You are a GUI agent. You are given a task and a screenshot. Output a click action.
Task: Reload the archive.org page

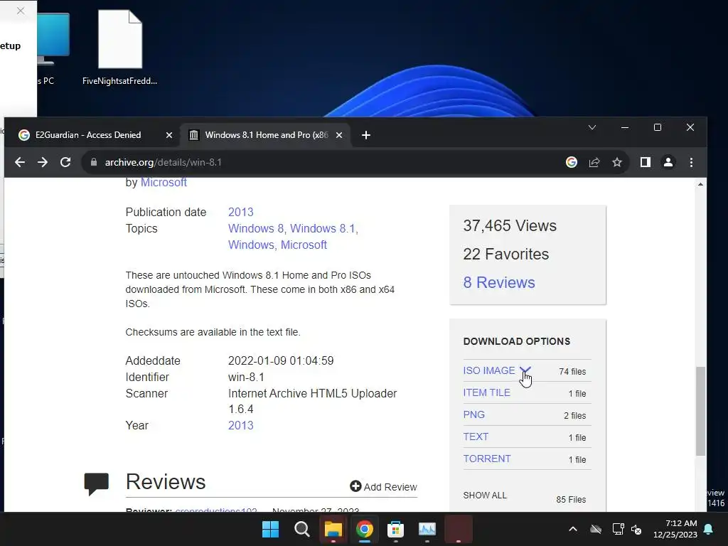pyautogui.click(x=65, y=162)
